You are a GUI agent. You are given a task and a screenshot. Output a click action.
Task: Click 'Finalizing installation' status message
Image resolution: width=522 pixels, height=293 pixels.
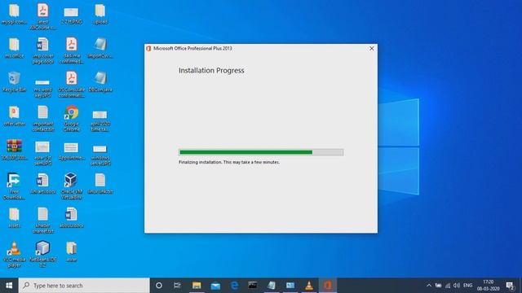(x=229, y=162)
